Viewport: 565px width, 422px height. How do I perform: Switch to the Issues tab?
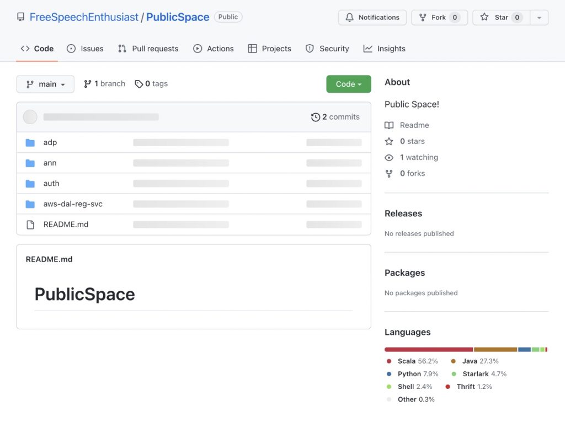[85, 49]
